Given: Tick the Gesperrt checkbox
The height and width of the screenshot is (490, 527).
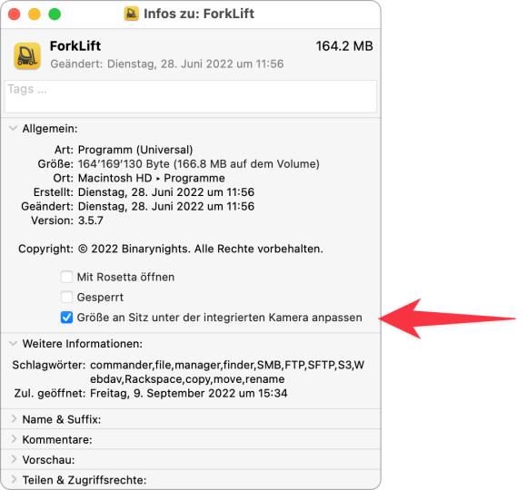Looking at the screenshot, I should pos(66,297).
